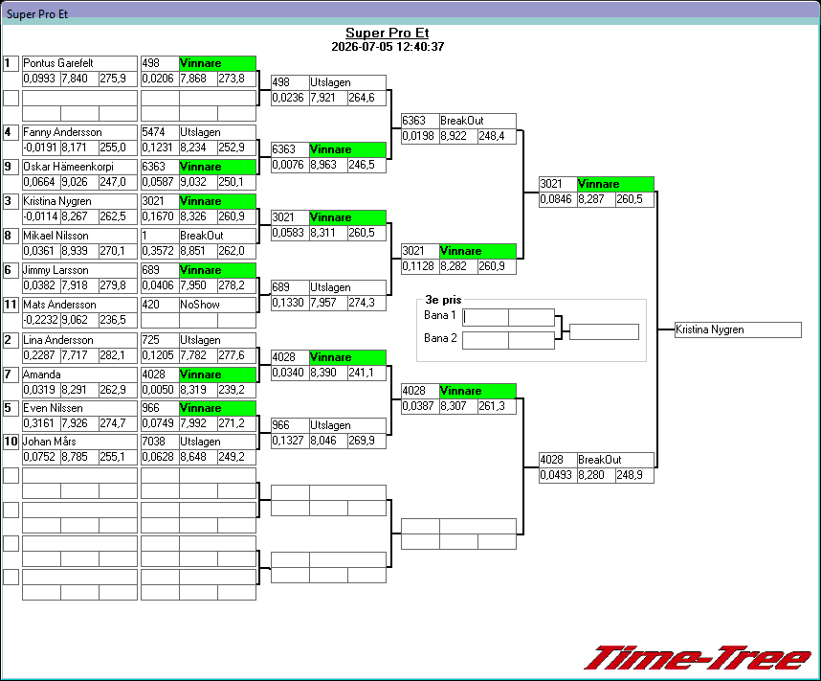Click the final winner box Kristina Nygren

[x=738, y=329]
